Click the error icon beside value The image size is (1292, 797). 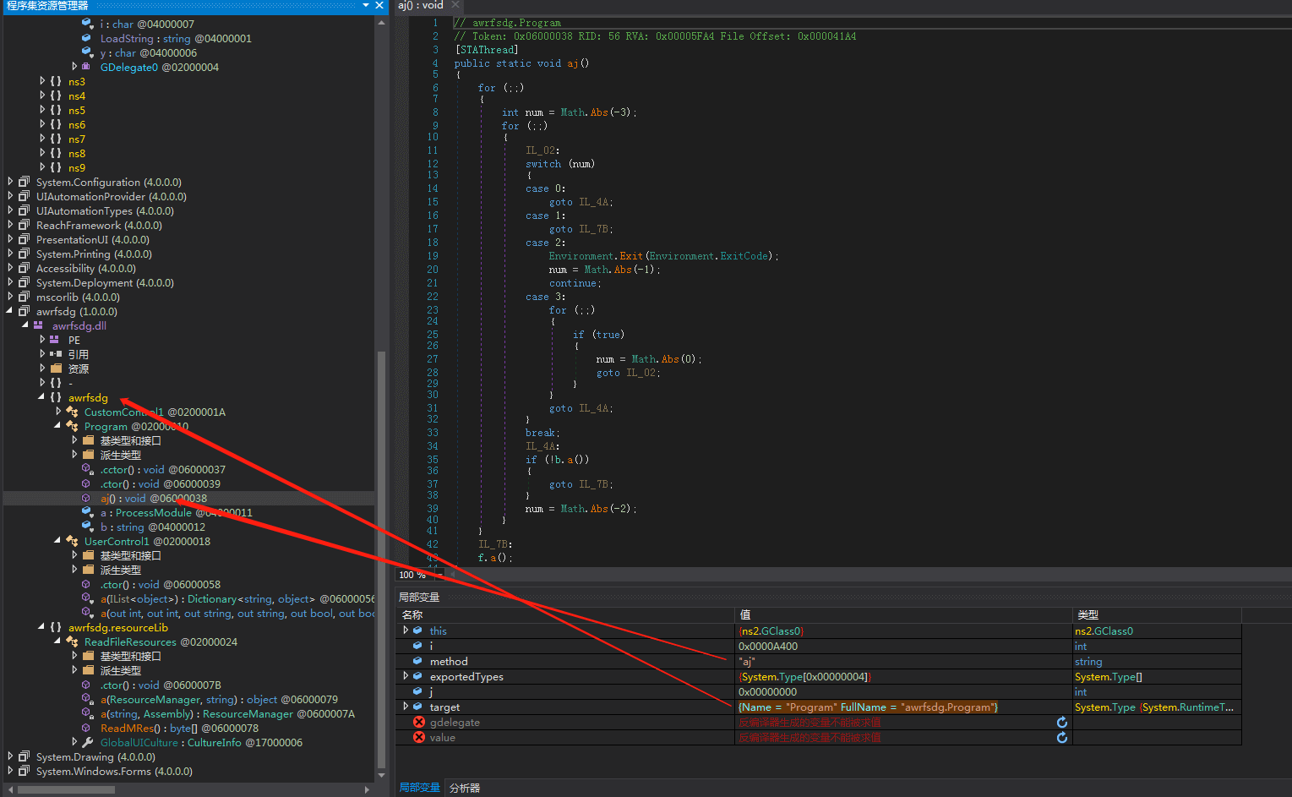click(x=418, y=737)
